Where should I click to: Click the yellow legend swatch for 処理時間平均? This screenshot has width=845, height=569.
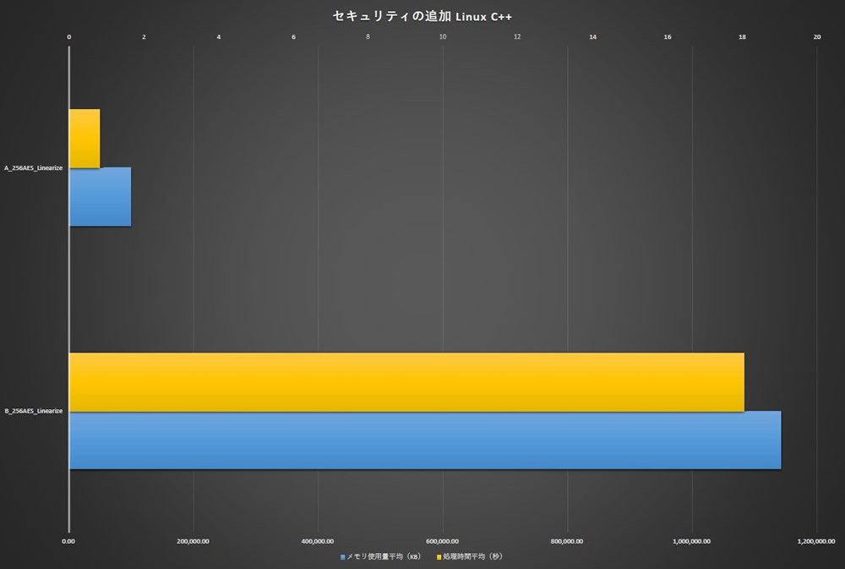pos(439,557)
